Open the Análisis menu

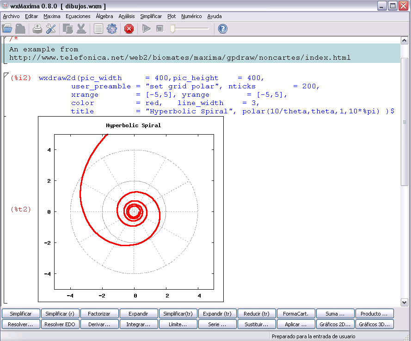(127, 16)
